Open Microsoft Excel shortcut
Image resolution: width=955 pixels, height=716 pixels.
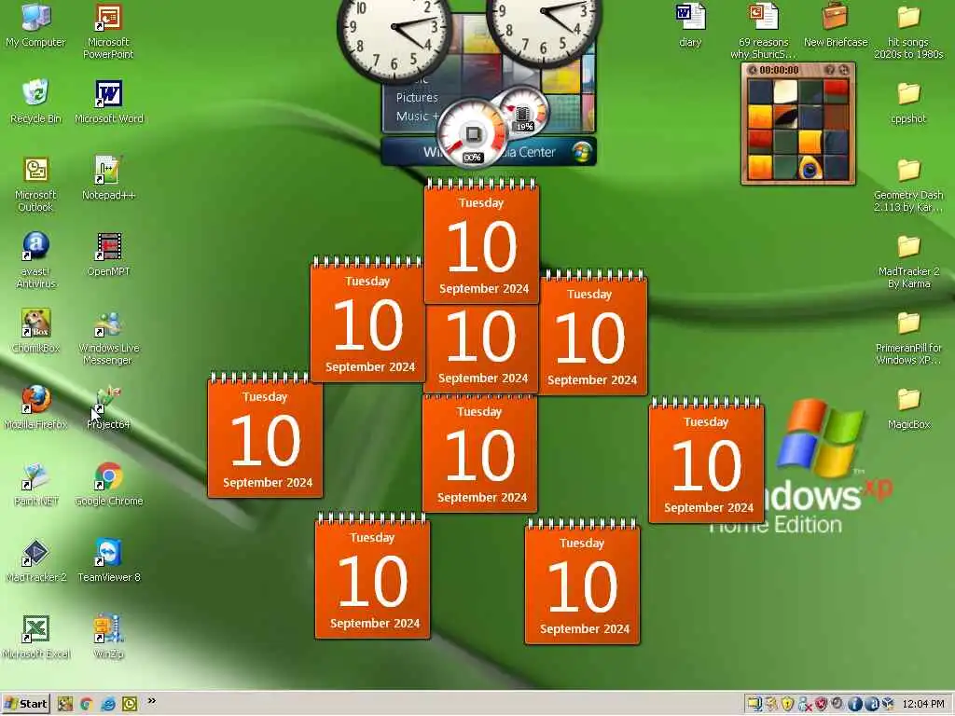pyautogui.click(x=35, y=637)
